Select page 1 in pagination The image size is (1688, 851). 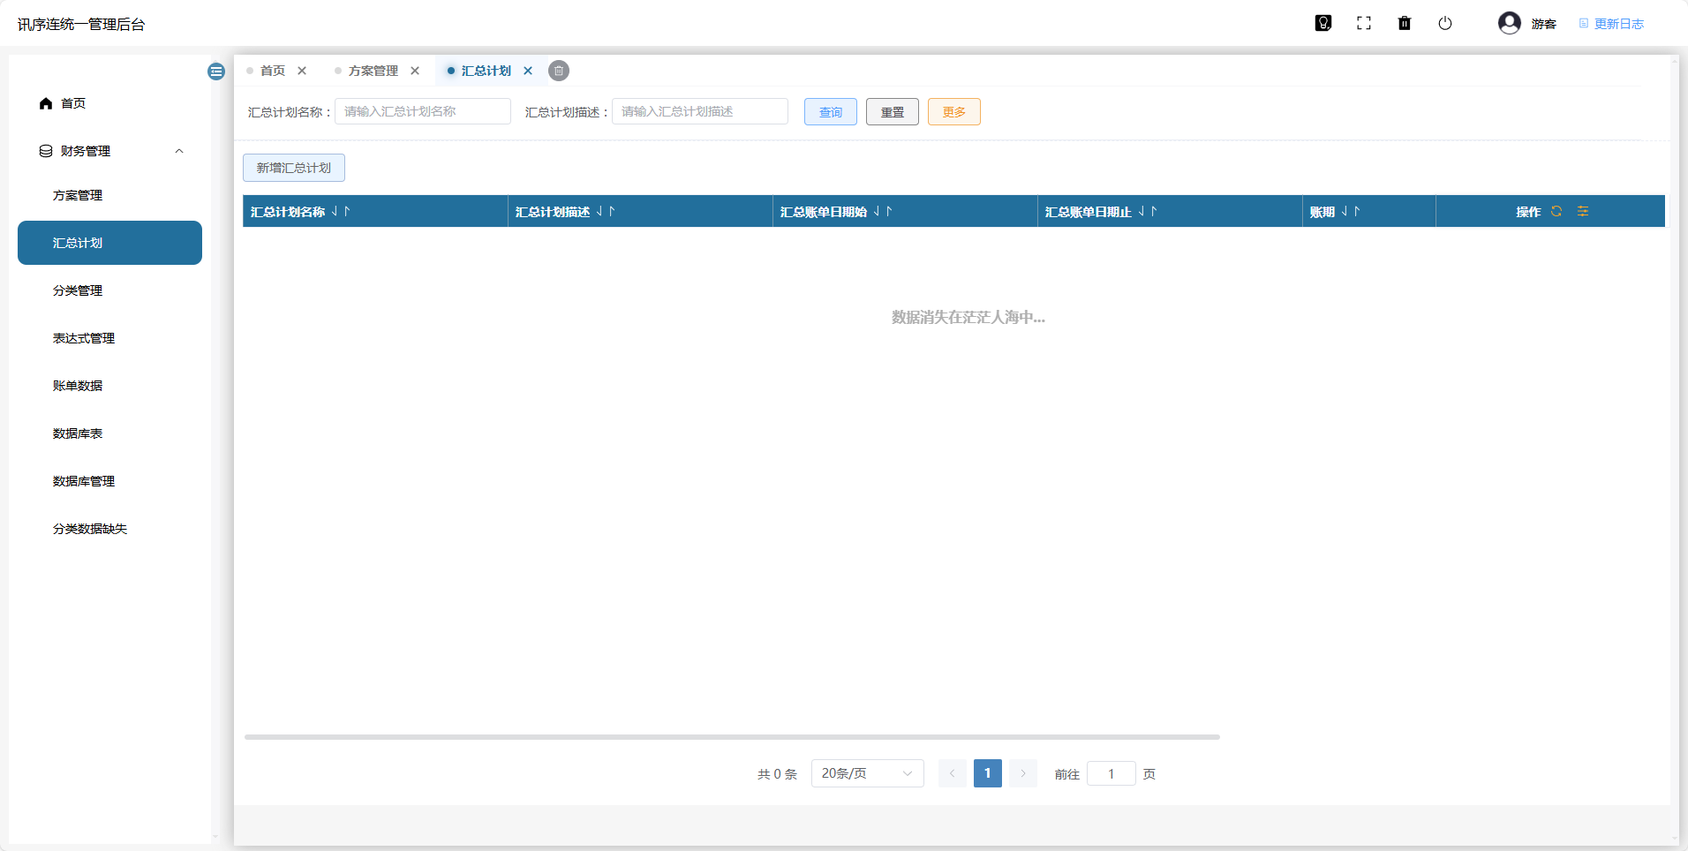coord(988,773)
